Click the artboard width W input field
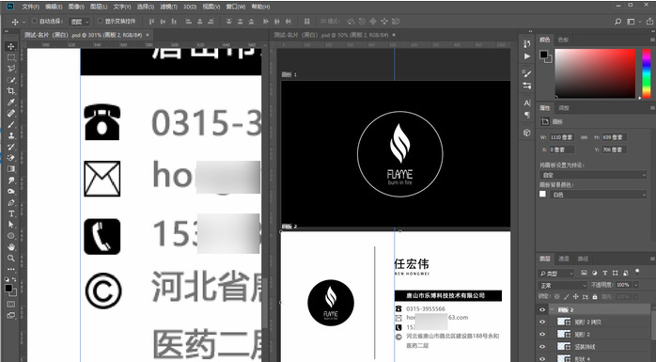This screenshot has width=656, height=362. [x=562, y=137]
